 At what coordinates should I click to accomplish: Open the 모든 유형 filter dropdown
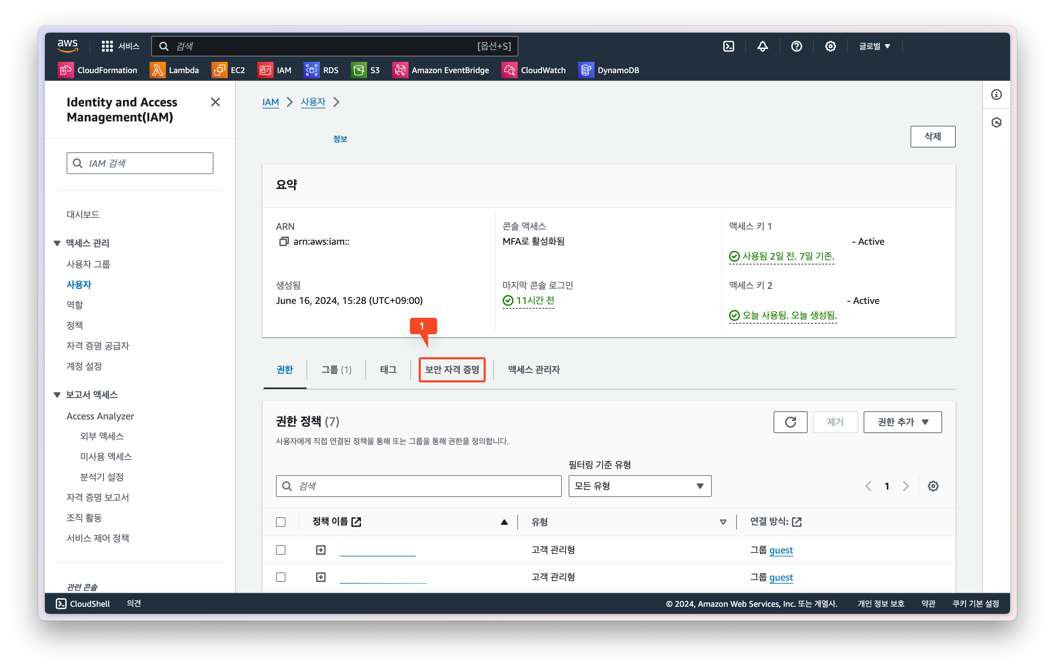click(640, 486)
